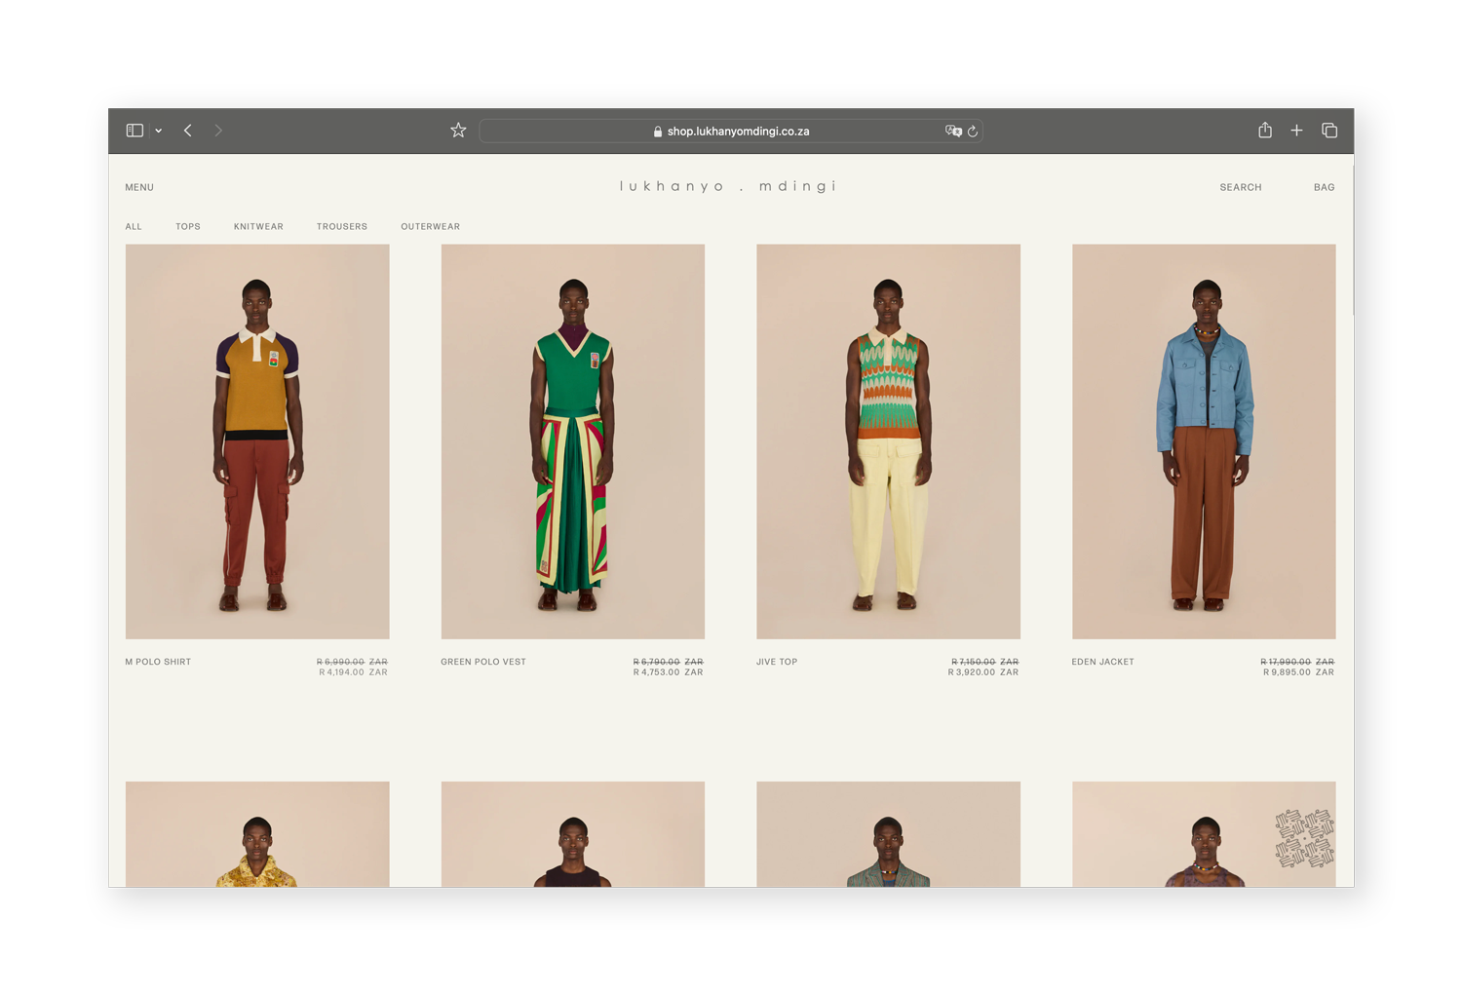The height and width of the screenshot is (995, 1462).
Task: Click the address bar showing shop.lukhanyomdingi.co.za
Action: pos(731,131)
